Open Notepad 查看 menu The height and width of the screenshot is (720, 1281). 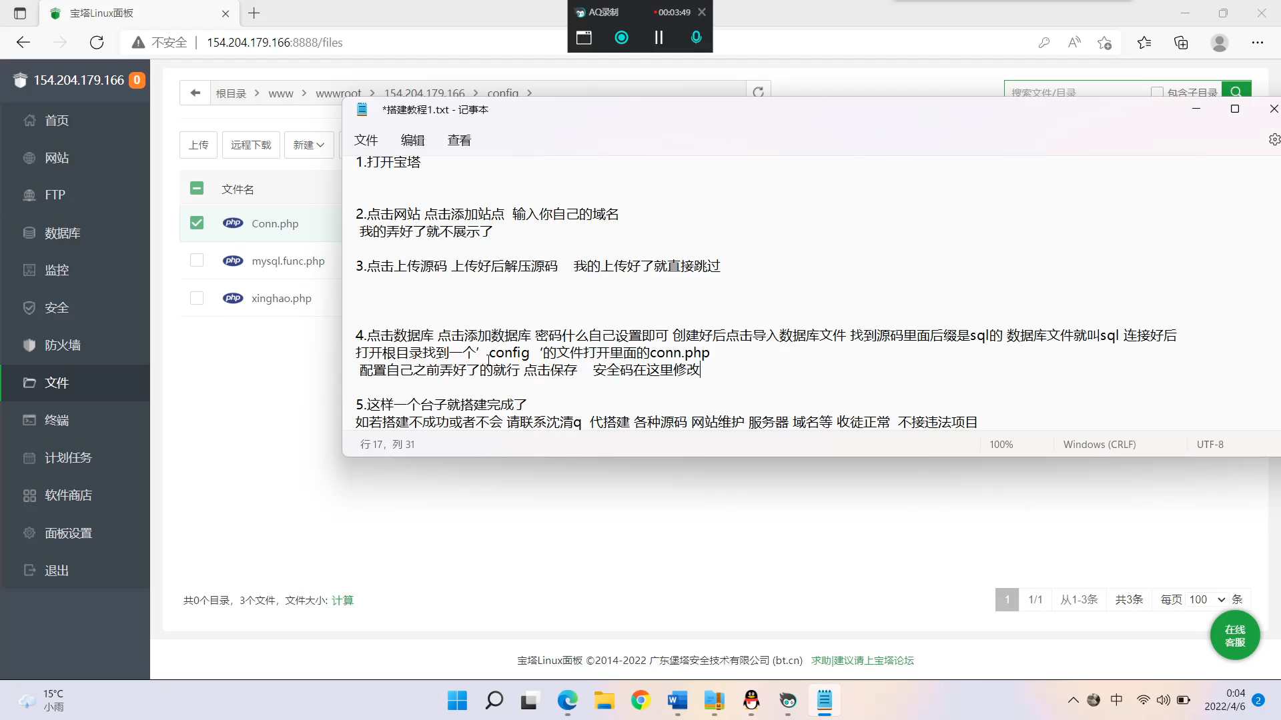459,140
